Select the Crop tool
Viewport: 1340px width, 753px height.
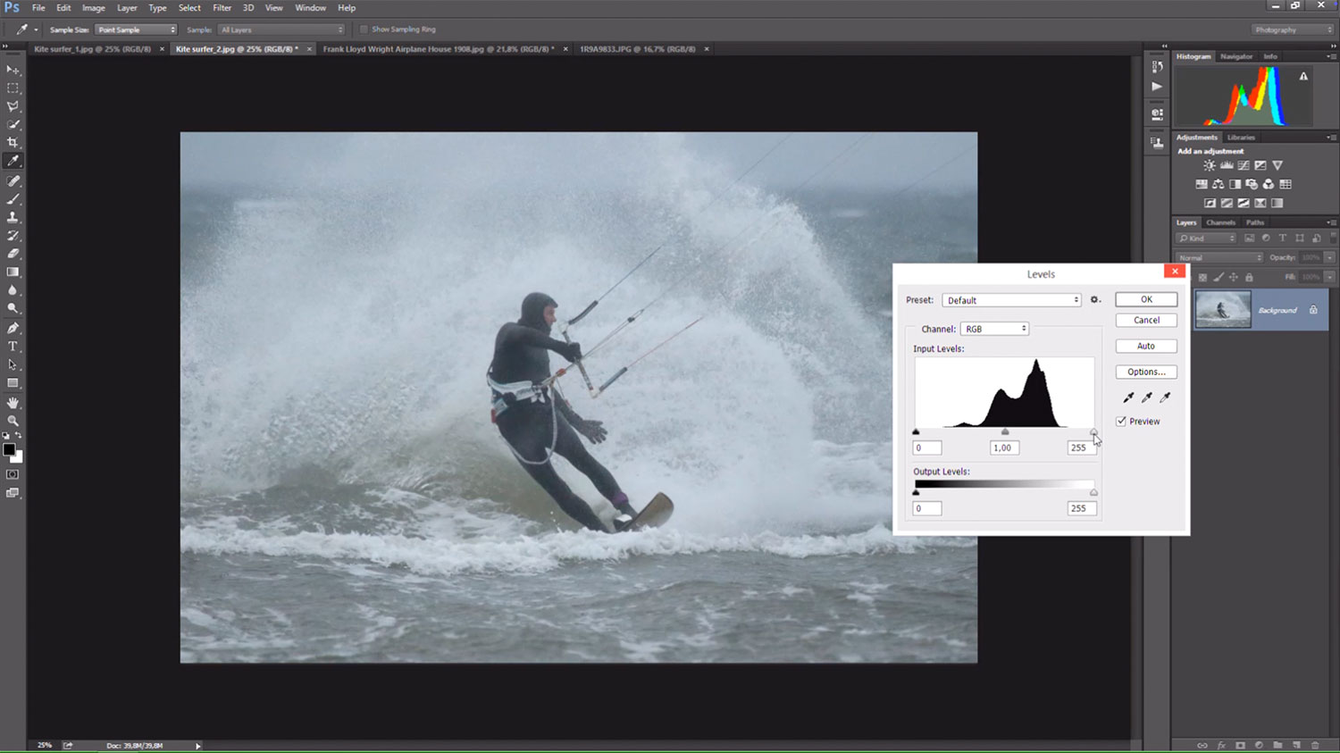pyautogui.click(x=13, y=143)
